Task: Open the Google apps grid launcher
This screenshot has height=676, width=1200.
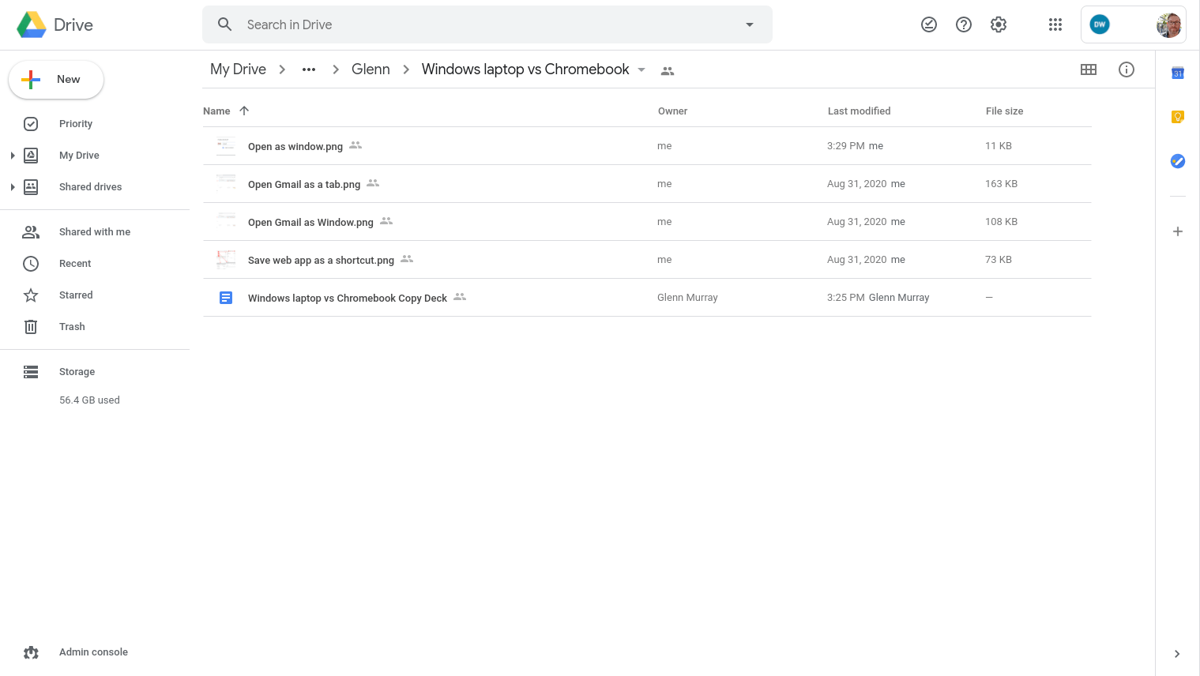Action: pyautogui.click(x=1055, y=24)
